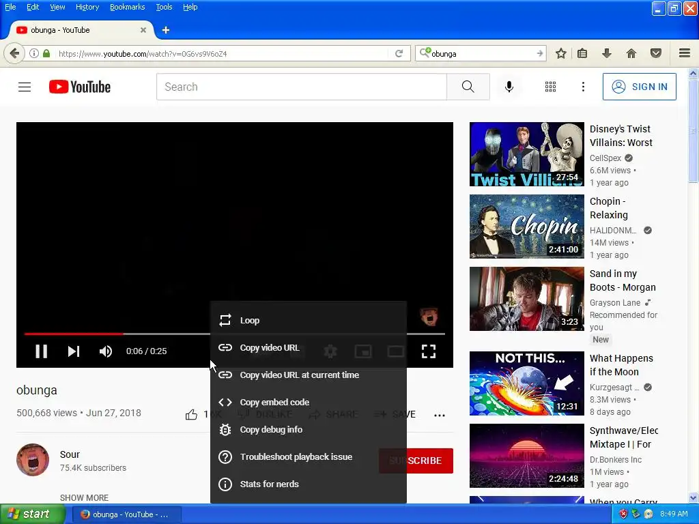Click the magnifier search button
699x524 pixels.
pos(468,87)
